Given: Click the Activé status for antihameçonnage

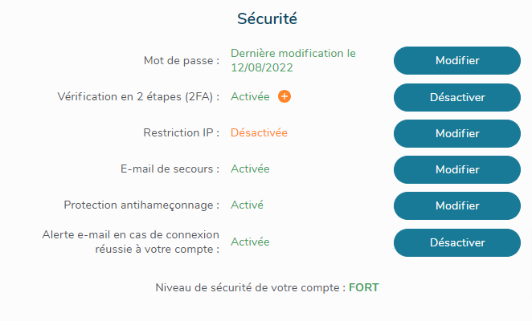Looking at the screenshot, I should (248, 205).
